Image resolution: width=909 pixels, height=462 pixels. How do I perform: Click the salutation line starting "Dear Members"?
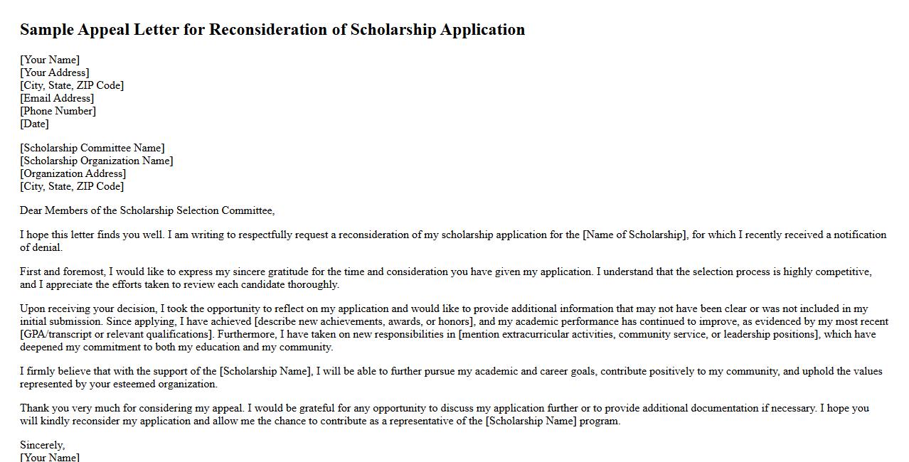tap(147, 210)
